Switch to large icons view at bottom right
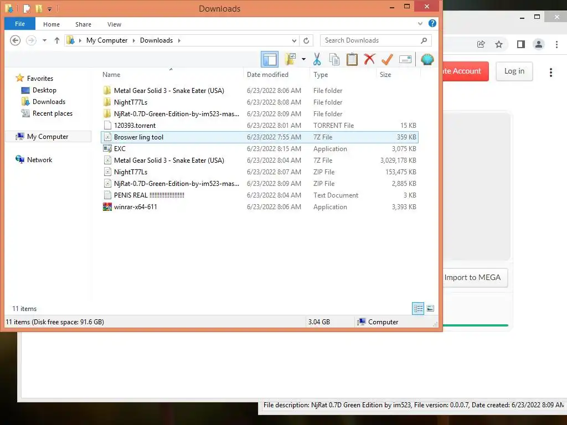The width and height of the screenshot is (567, 425). click(430, 308)
